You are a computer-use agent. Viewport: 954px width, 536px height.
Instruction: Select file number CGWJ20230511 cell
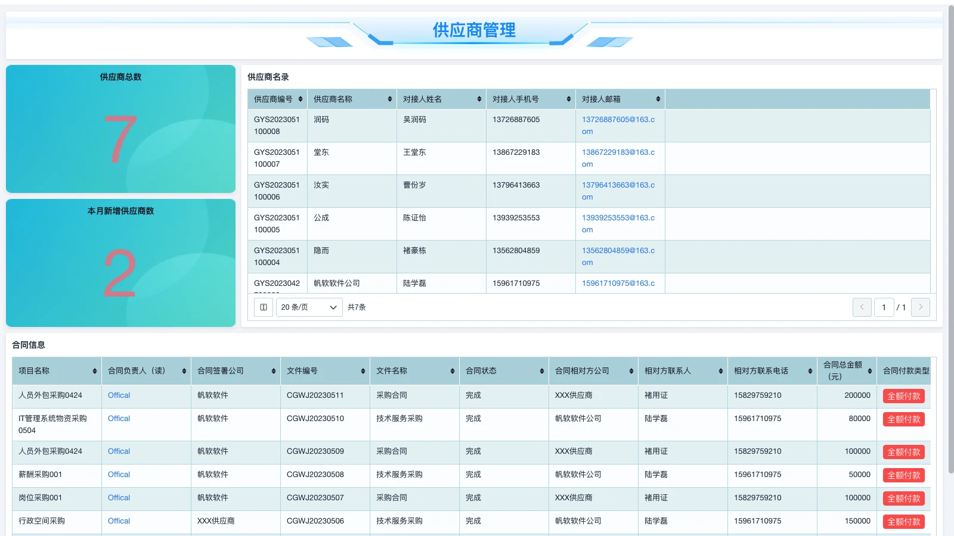pyautogui.click(x=325, y=396)
